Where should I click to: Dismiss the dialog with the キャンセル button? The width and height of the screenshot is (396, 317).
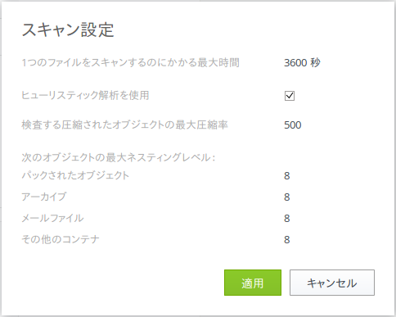click(x=332, y=283)
